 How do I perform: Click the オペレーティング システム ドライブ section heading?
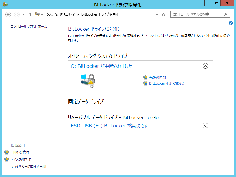[98, 56]
